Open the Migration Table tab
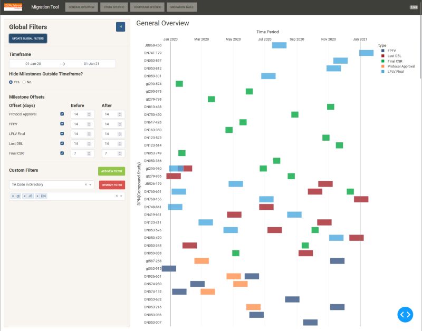This screenshot has height=331, width=422. point(183,7)
